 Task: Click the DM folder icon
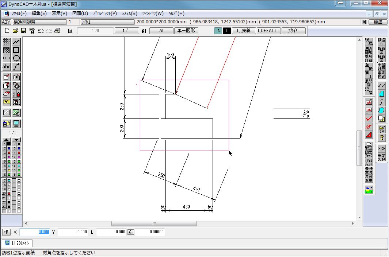(x=382, y=129)
